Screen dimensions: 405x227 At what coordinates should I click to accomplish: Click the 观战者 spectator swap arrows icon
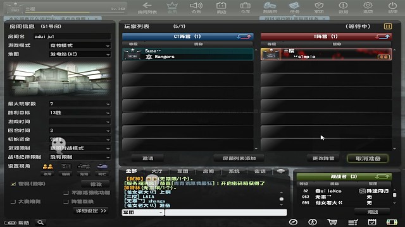(x=382, y=177)
